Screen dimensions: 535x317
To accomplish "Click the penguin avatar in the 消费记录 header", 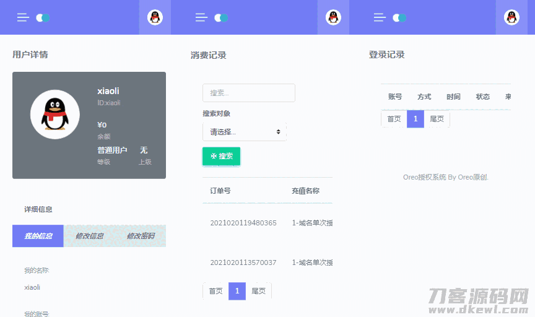I will tap(333, 17).
